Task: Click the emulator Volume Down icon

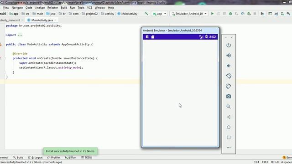Action: pyautogui.click(x=229, y=66)
